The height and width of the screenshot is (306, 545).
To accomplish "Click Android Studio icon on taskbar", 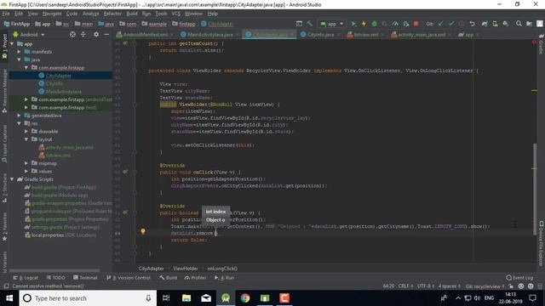I will click(x=226, y=298).
